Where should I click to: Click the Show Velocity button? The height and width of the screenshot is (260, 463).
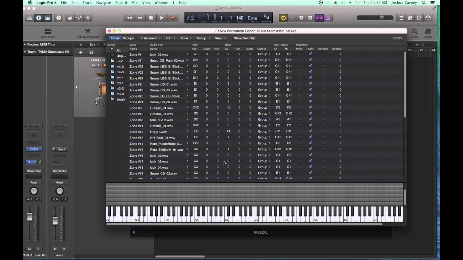[x=244, y=38]
